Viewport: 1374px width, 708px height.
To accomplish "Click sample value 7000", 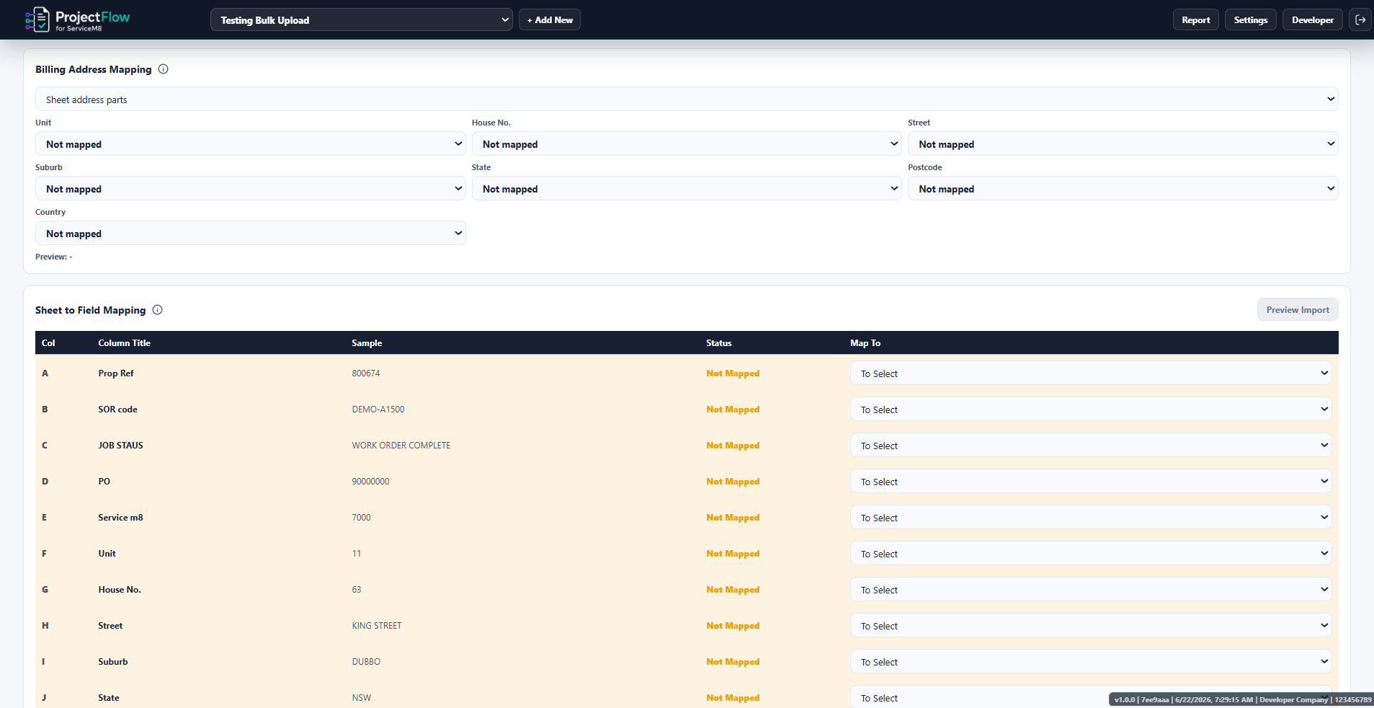I will [x=361, y=518].
